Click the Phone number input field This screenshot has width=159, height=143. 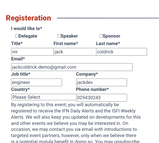coord(101,98)
